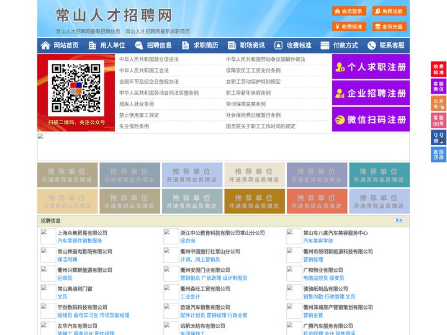Viewport: 447px width, 335px height.
Task: Open the 职场资讯 nav item
Action: coord(252,45)
